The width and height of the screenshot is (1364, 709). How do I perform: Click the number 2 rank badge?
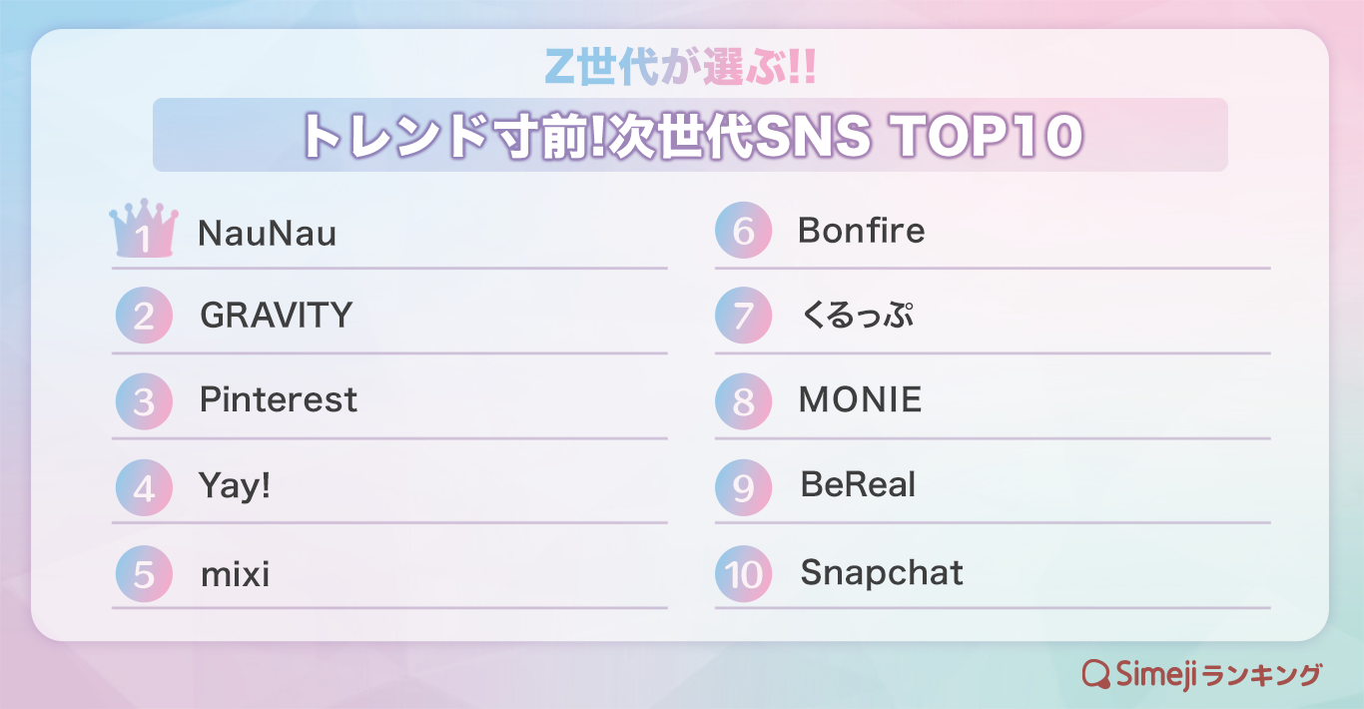[144, 316]
